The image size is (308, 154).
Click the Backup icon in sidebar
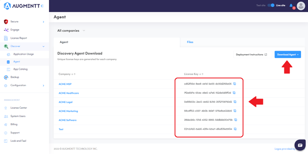click(x=6, y=77)
